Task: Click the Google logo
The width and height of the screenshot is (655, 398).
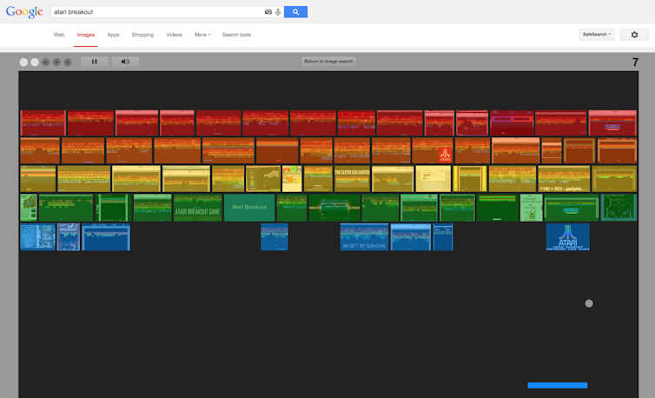Action: pyautogui.click(x=24, y=12)
